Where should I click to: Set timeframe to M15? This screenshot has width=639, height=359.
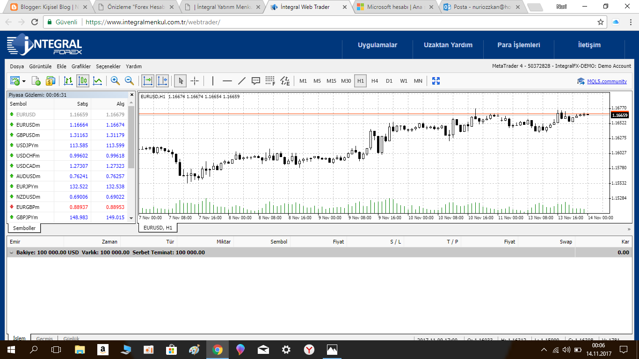331,81
